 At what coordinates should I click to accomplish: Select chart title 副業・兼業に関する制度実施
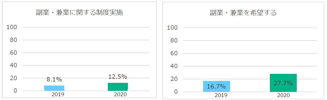point(80,13)
